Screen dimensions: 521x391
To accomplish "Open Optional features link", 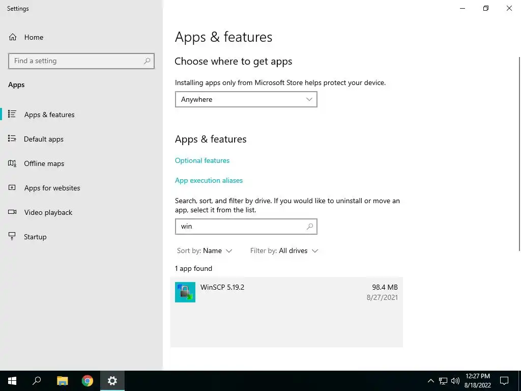I will point(202,160).
